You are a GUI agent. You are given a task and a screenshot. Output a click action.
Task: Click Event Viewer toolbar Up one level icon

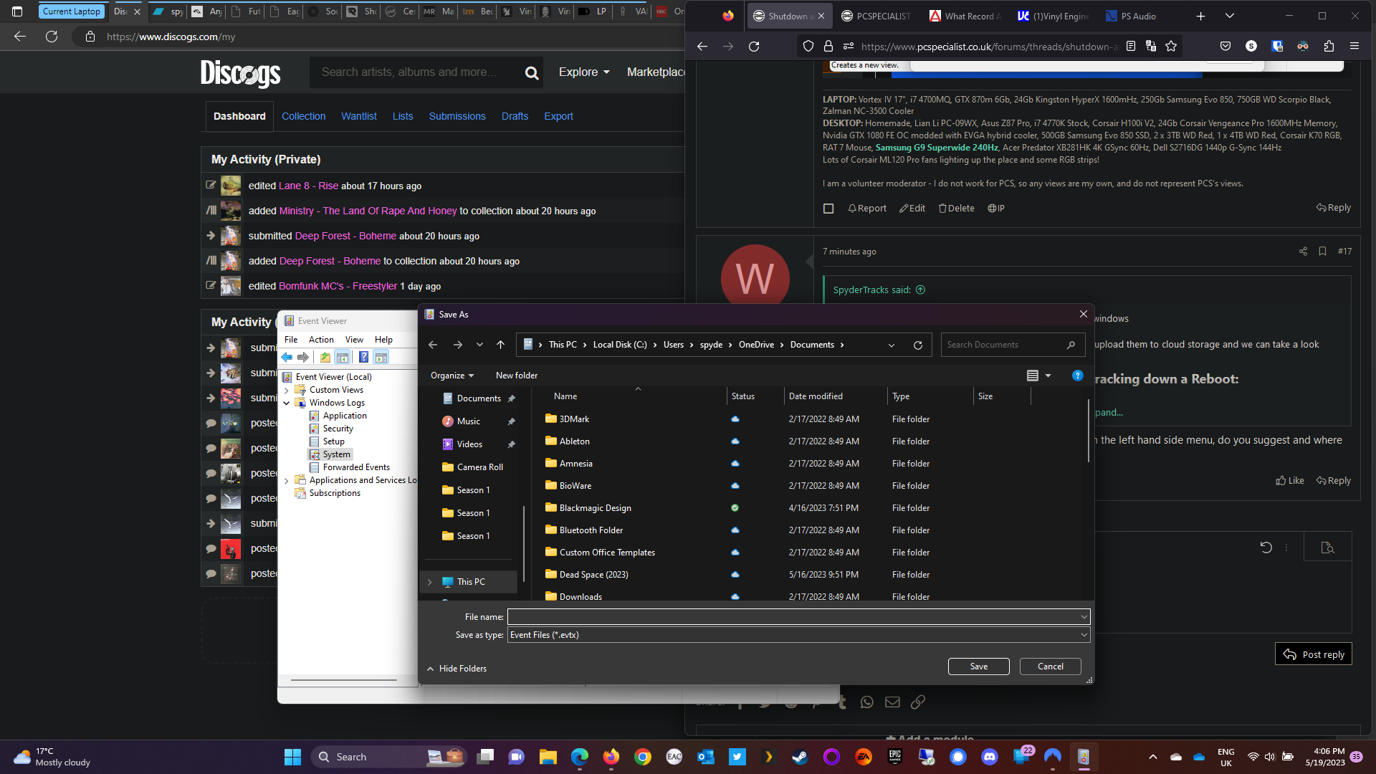(325, 357)
